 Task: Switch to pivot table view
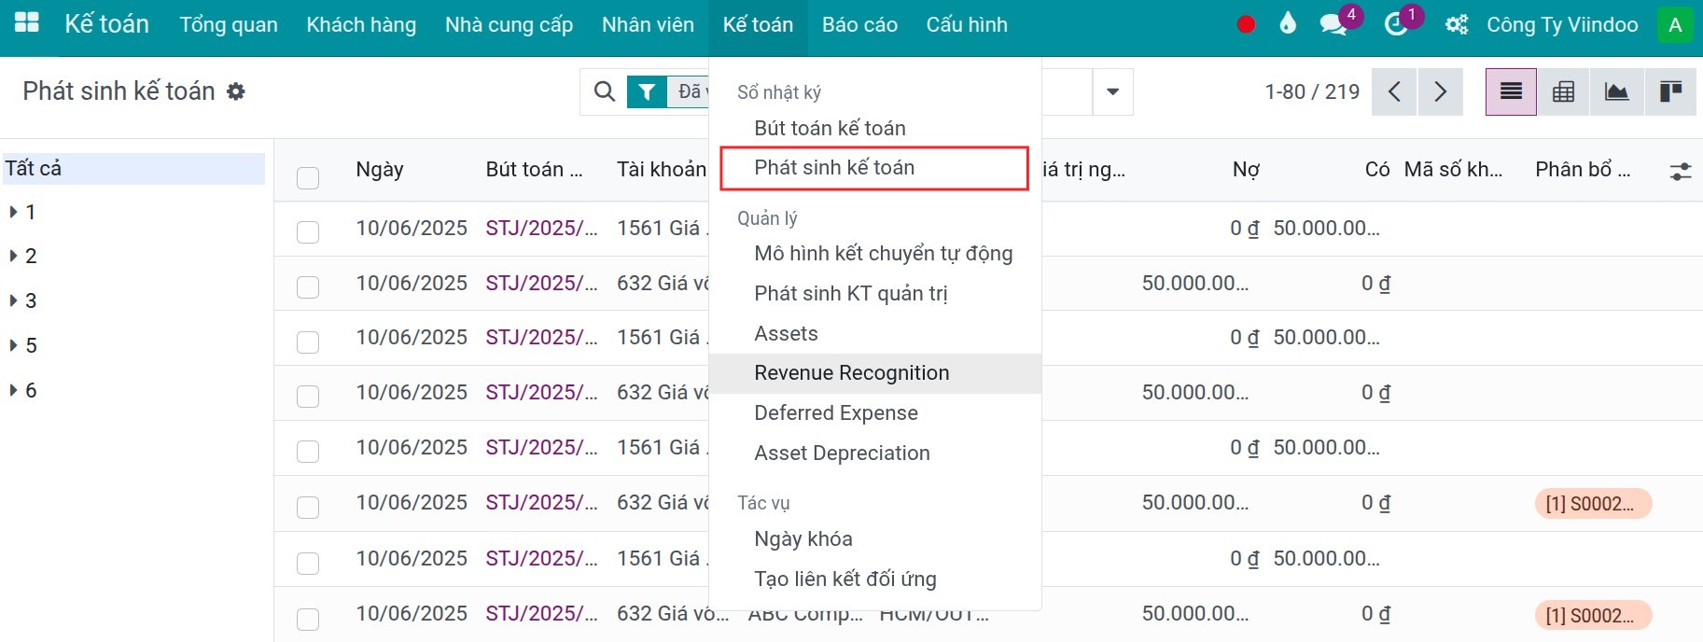[x=1563, y=91]
